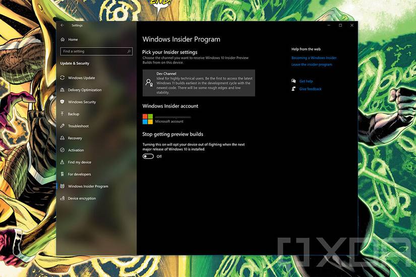Image resolution: width=416 pixels, height=277 pixels.
Task: Go to Delivery Optimization page
Action: [85, 90]
